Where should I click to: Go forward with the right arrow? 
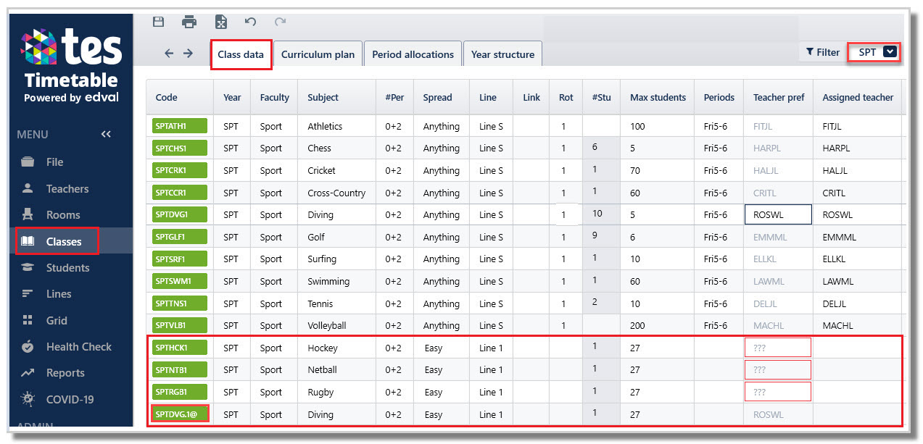coord(188,54)
